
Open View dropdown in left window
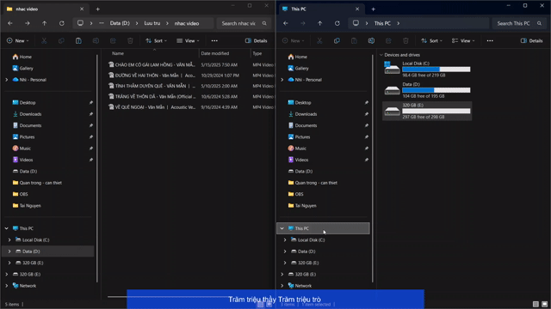pyautogui.click(x=188, y=40)
